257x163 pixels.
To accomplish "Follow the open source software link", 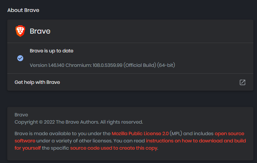I will click(229, 134).
